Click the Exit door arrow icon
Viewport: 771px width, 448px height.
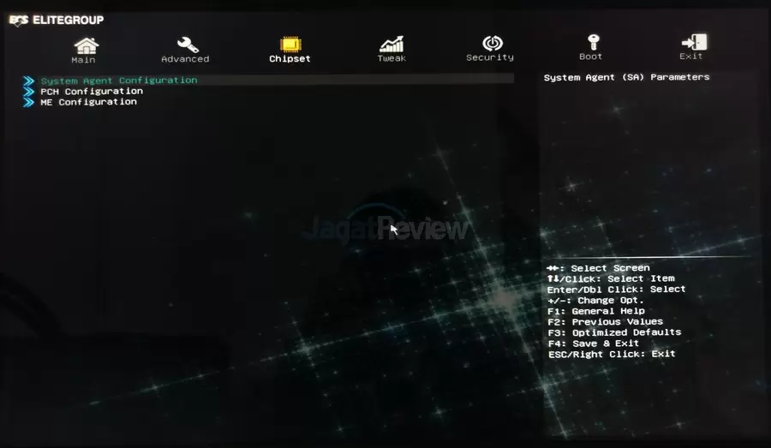(692, 42)
